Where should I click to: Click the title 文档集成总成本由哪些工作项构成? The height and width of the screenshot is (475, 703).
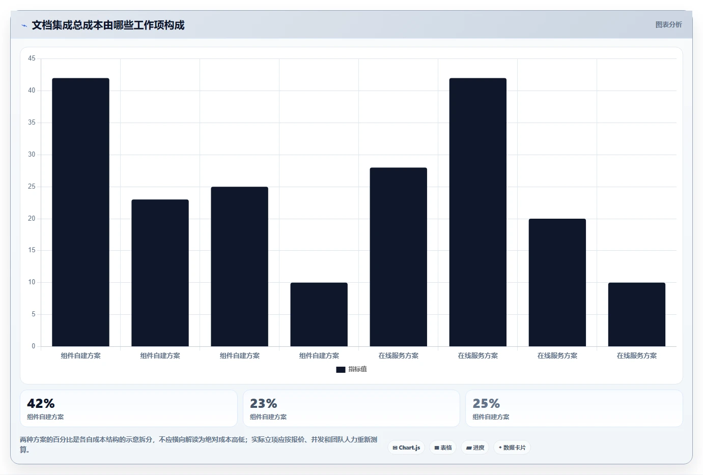click(x=108, y=25)
